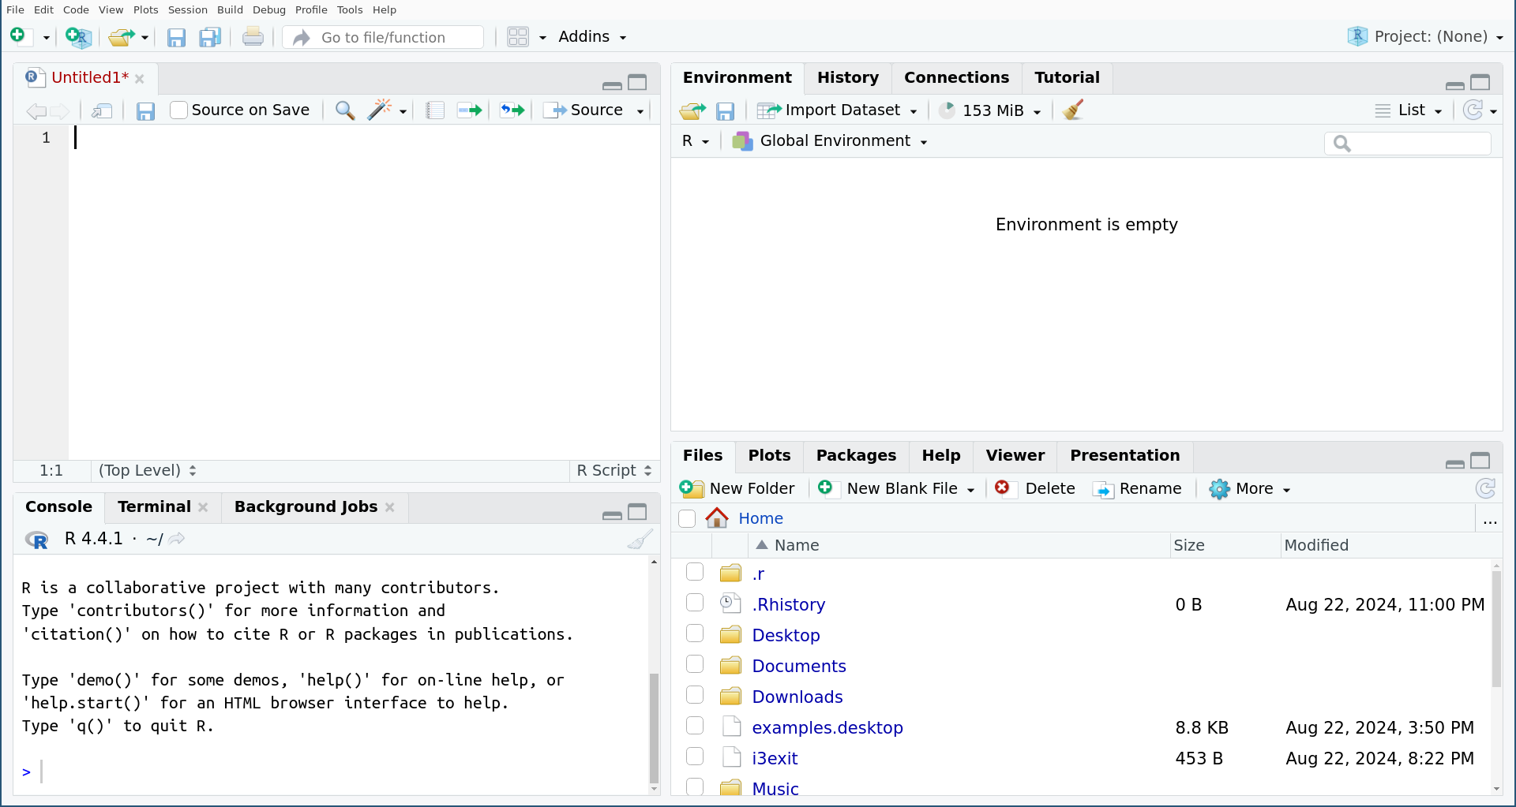Open the R Script file type selector
1516x807 pixels.
(614, 471)
